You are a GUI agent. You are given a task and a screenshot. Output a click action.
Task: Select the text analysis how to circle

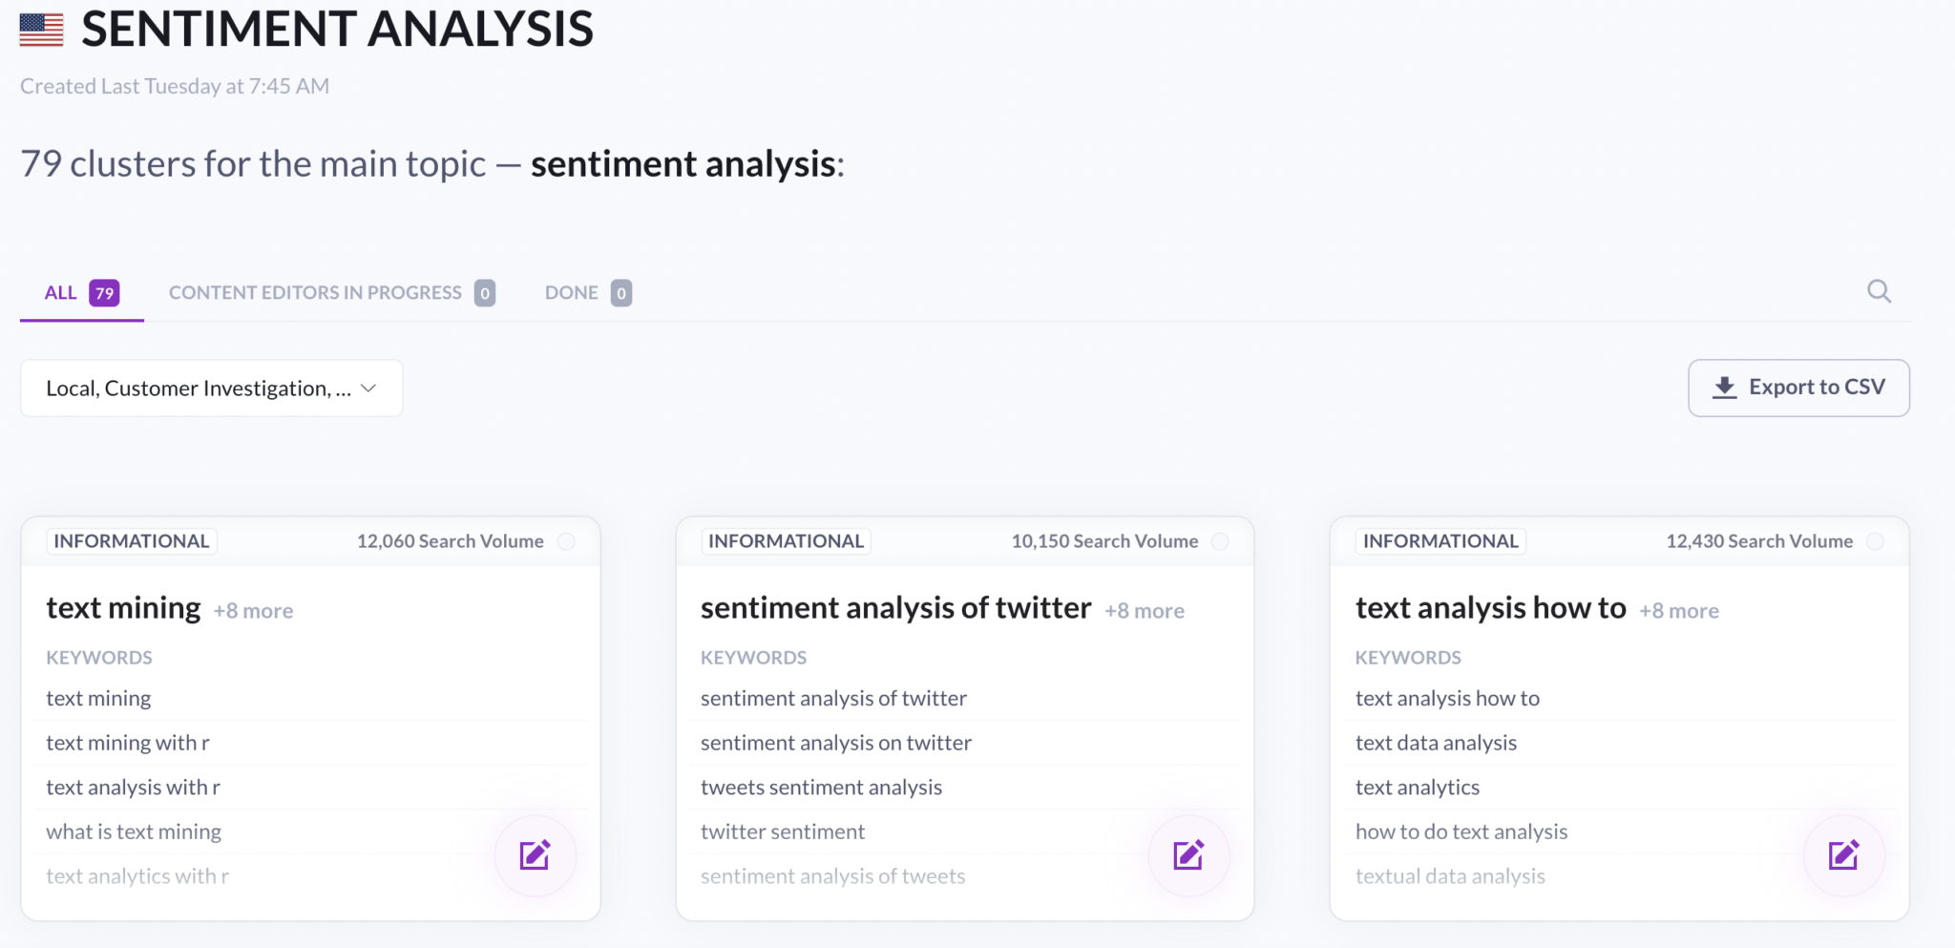pyautogui.click(x=1875, y=541)
